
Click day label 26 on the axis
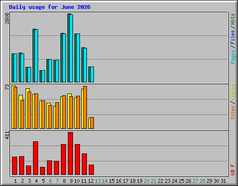tap(188, 181)
